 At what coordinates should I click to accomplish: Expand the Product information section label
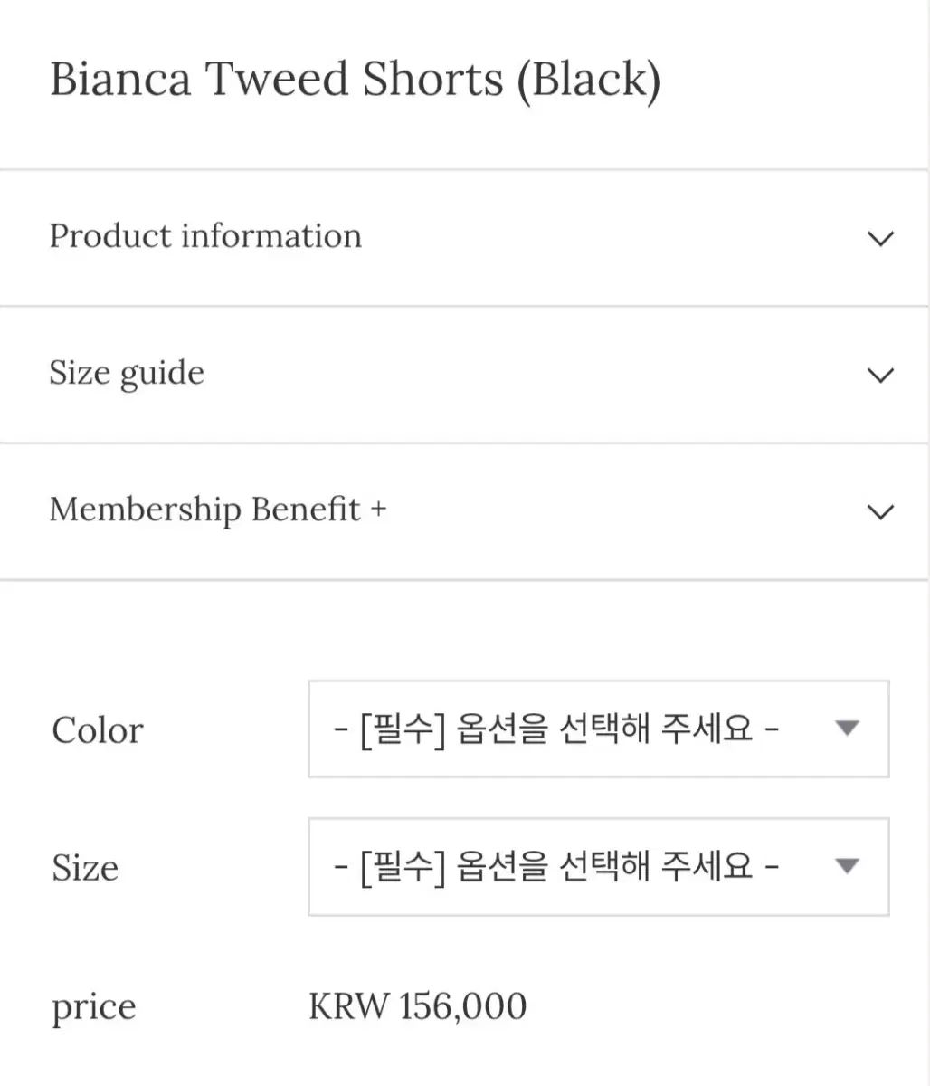[205, 236]
